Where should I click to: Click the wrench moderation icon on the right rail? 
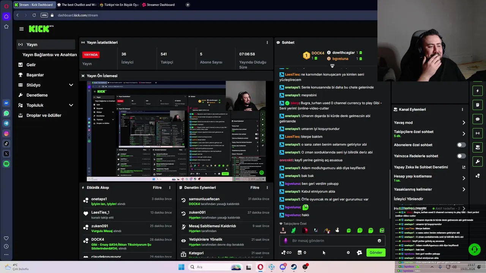point(478,162)
